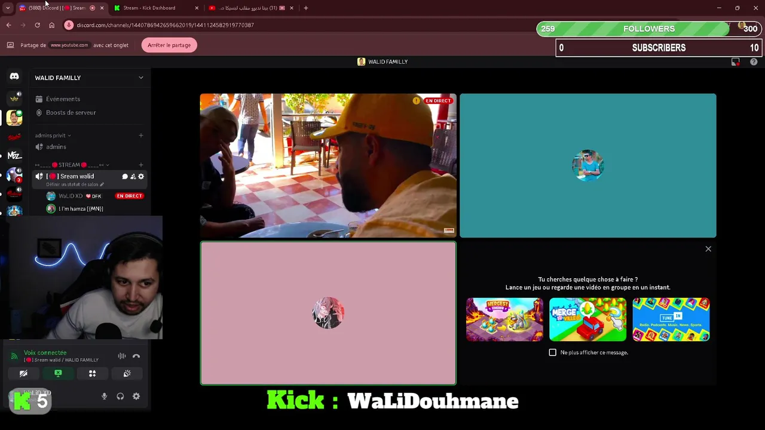This screenshot has width=765, height=430.
Task: Open Discord user settings gear
Action: pyautogui.click(x=136, y=397)
